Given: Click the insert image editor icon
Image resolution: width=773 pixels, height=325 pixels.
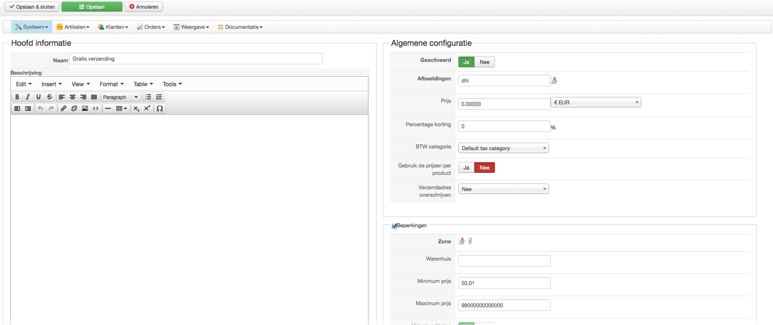Looking at the screenshot, I should coord(85,108).
